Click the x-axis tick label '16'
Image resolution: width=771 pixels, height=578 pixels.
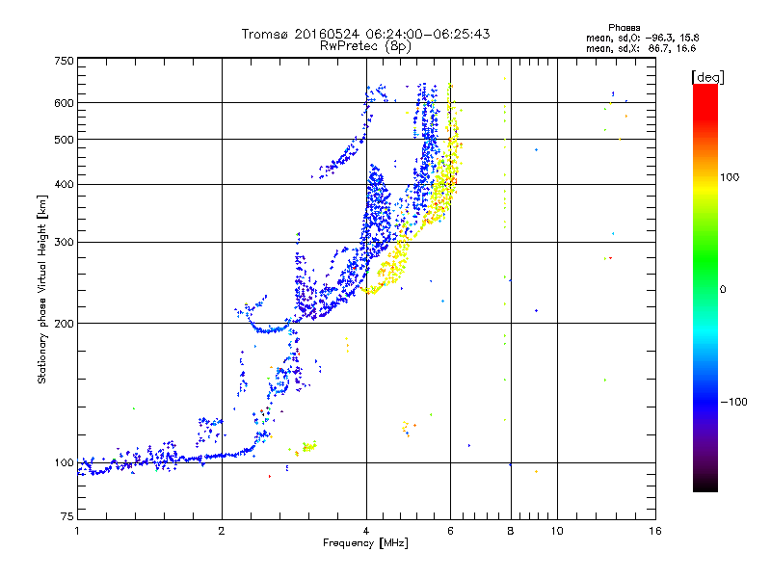655,531
